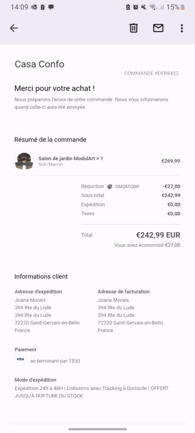Tap the bottom navigation gesture bar
195x433 pixels.
(x=97, y=429)
